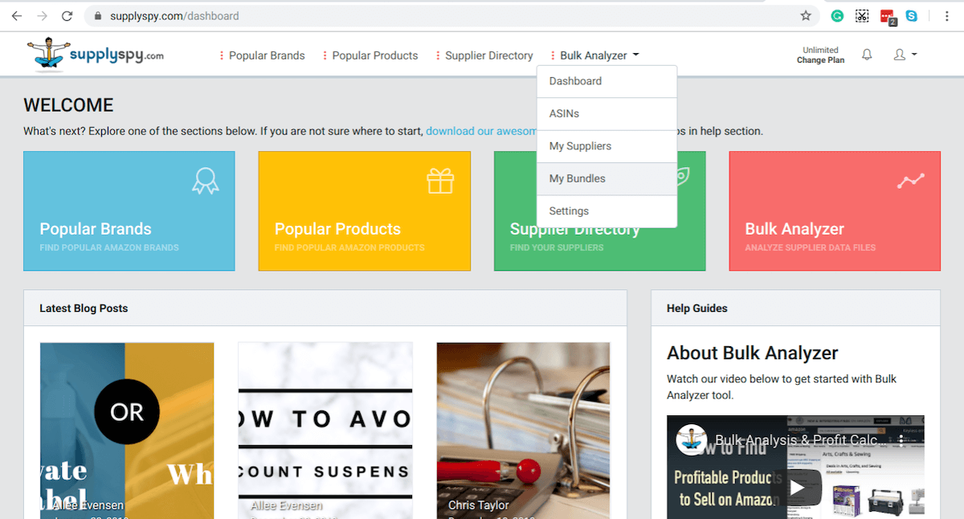Viewport: 964px width, 519px height.
Task: Open the blue Popular Brands card
Action: [129, 211]
